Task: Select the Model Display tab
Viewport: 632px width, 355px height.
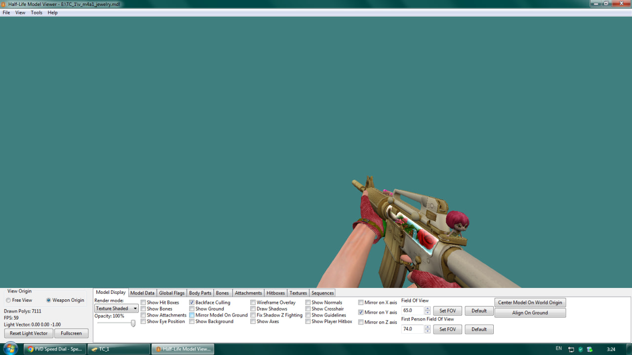Action: pos(111,292)
